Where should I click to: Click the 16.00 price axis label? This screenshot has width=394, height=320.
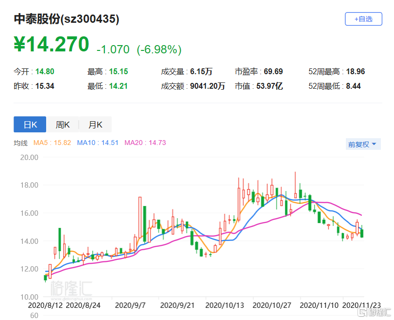click(x=29, y=213)
